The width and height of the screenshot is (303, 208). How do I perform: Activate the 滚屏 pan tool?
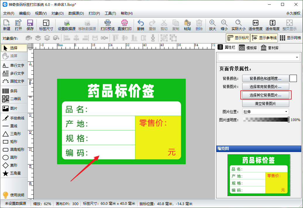coord(14,56)
